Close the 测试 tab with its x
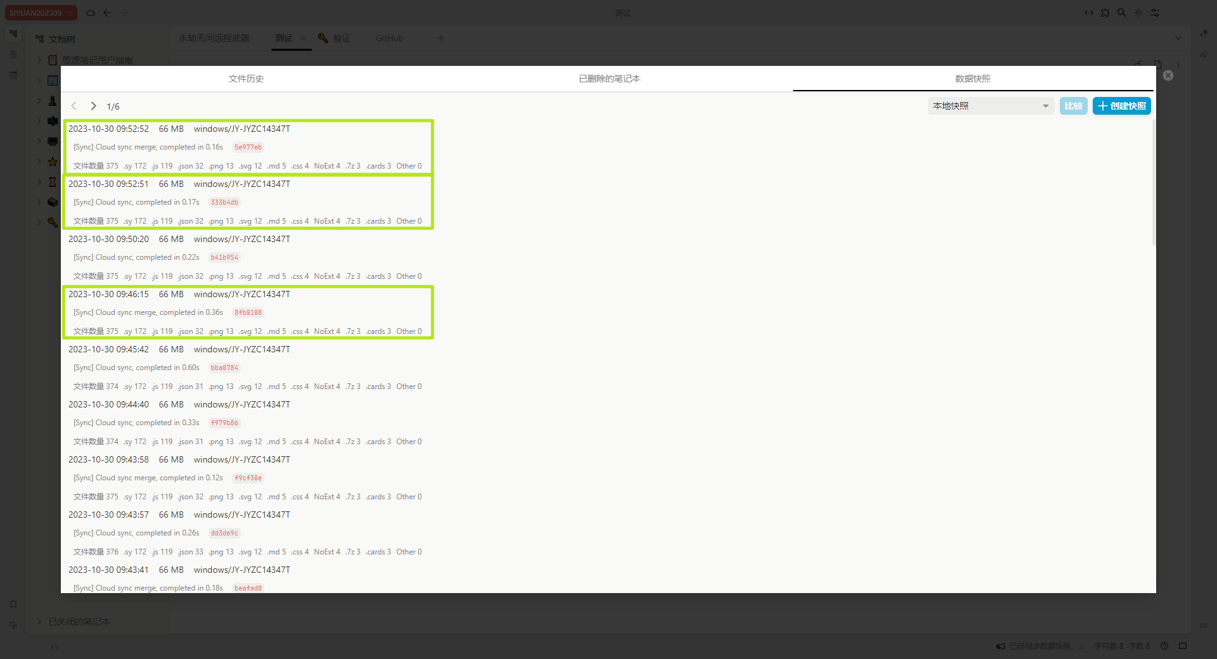 click(303, 38)
